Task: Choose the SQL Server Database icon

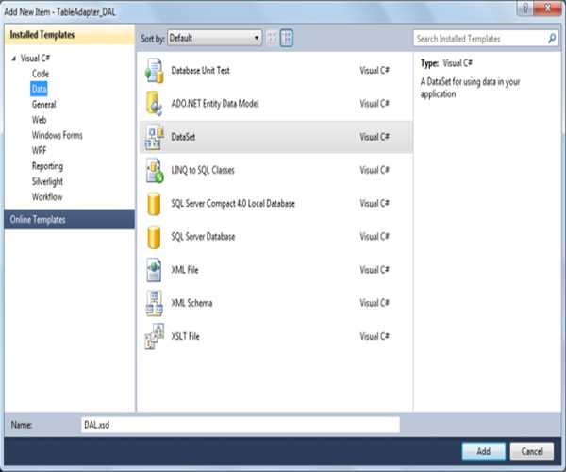Action: pos(154,237)
